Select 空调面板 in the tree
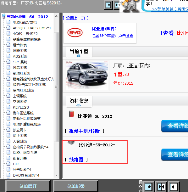 (x=20, y=102)
